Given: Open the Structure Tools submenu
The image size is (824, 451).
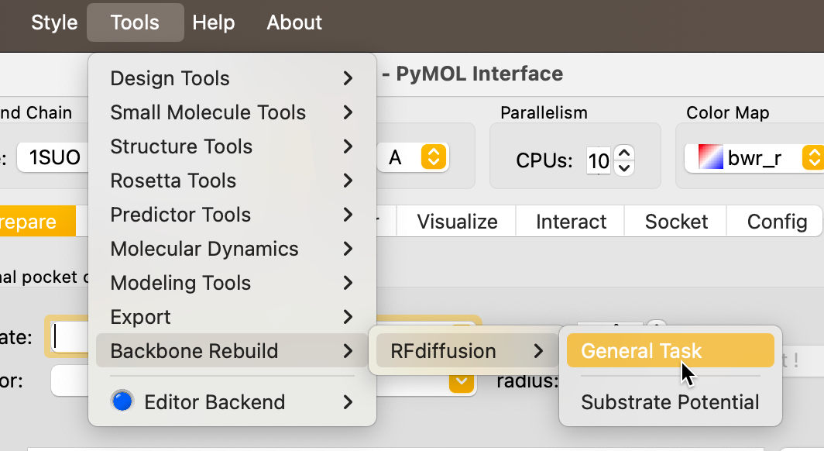Looking at the screenshot, I should pos(232,146).
